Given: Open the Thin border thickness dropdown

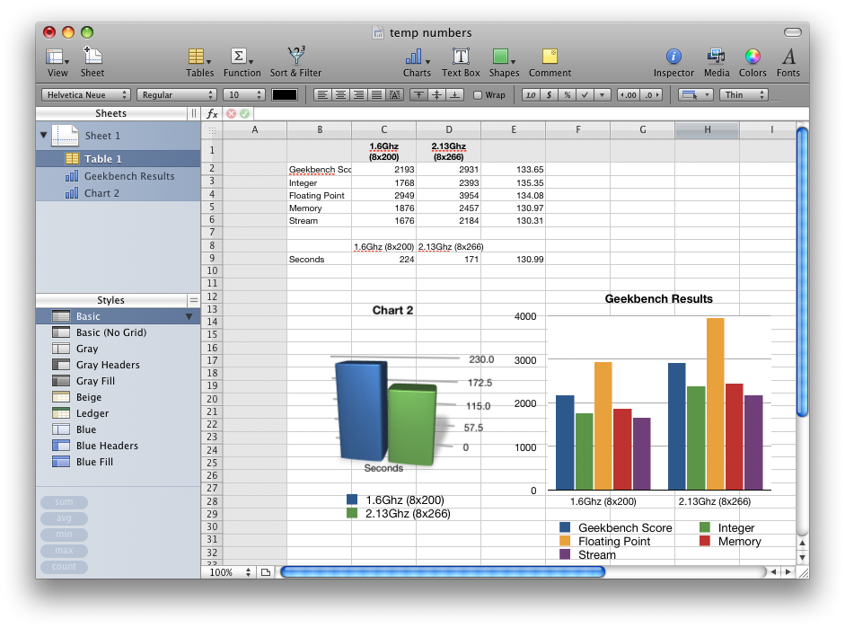Looking at the screenshot, I should click(744, 94).
